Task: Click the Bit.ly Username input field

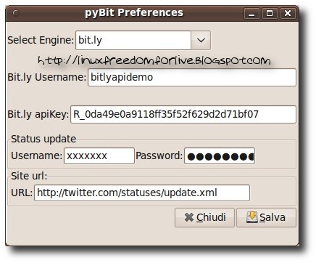Action: click(192, 78)
